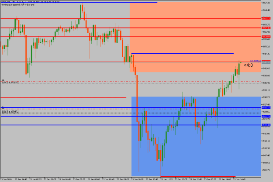Click the "<4:0" text label on chart
This screenshot has width=273, height=182.
coord(248,65)
